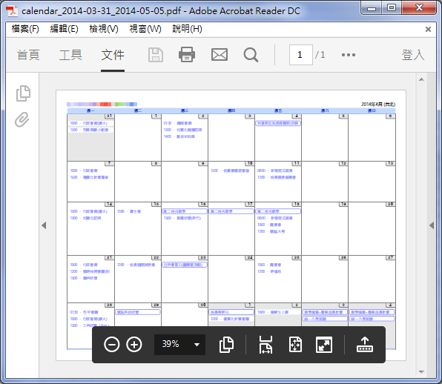Open the 編輯(E) menu
Image resolution: width=442 pixels, height=384 pixels.
tap(64, 29)
